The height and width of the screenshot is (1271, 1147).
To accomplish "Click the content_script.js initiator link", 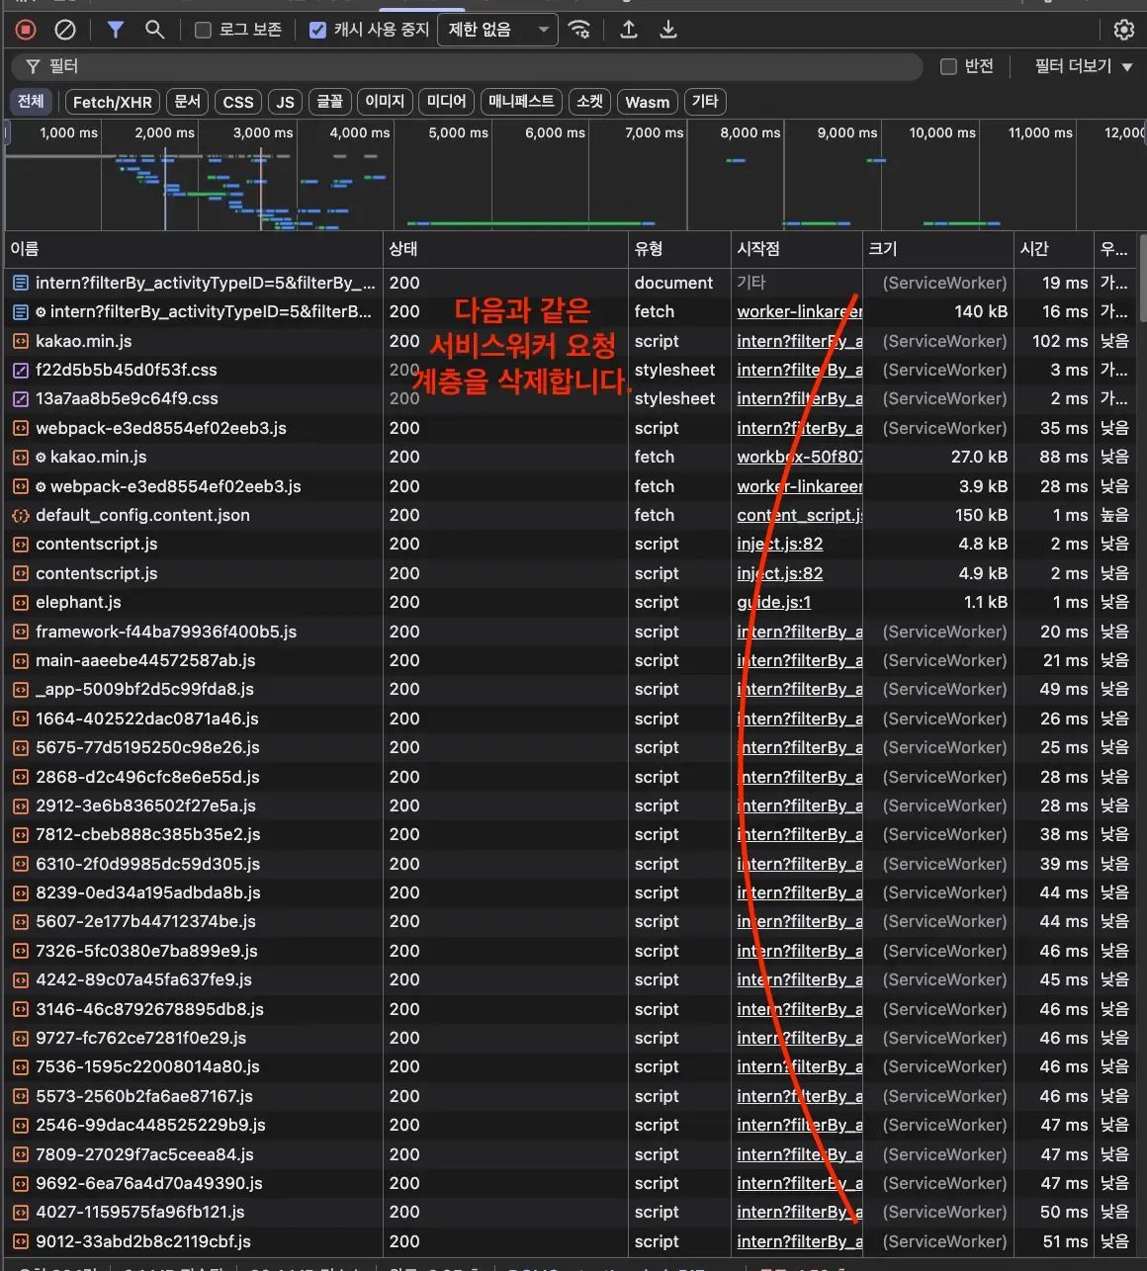I will click(x=799, y=515).
